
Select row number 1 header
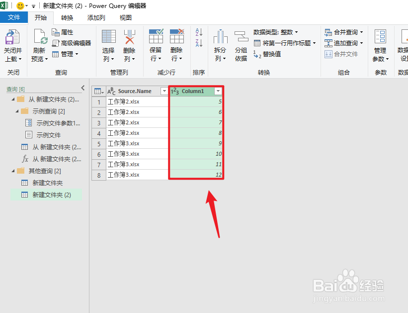click(99, 102)
